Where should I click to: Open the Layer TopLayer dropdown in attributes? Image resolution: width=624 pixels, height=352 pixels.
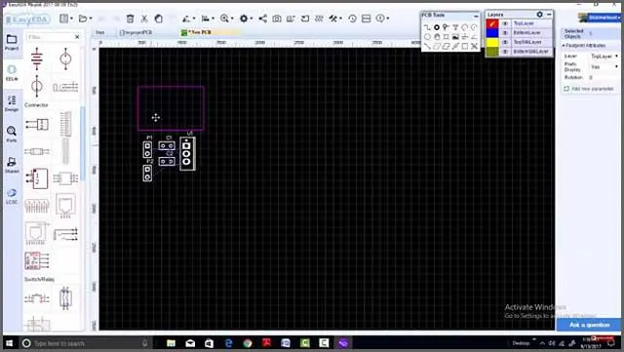point(604,57)
